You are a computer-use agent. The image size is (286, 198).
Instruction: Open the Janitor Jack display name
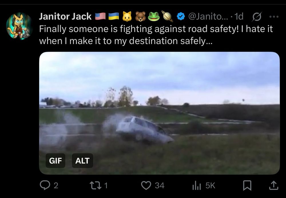(x=65, y=16)
